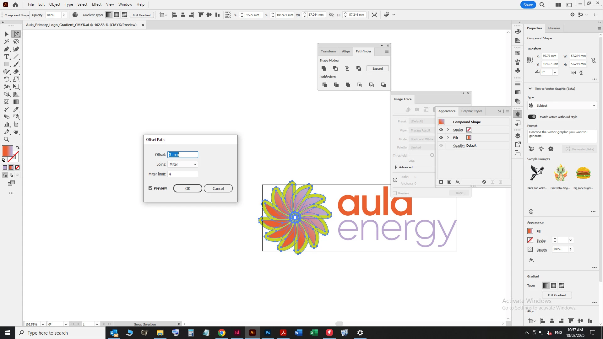This screenshot has height=339, width=603.
Task: Select the Eyedropper tool
Action: 16,110
